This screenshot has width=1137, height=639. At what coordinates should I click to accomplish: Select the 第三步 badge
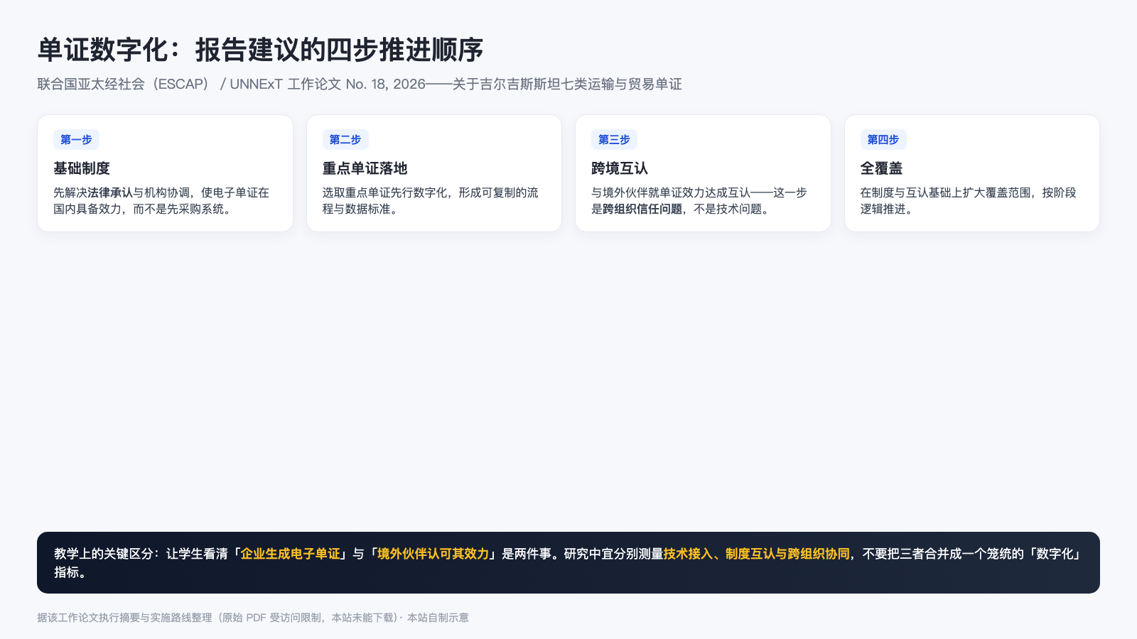(x=614, y=140)
